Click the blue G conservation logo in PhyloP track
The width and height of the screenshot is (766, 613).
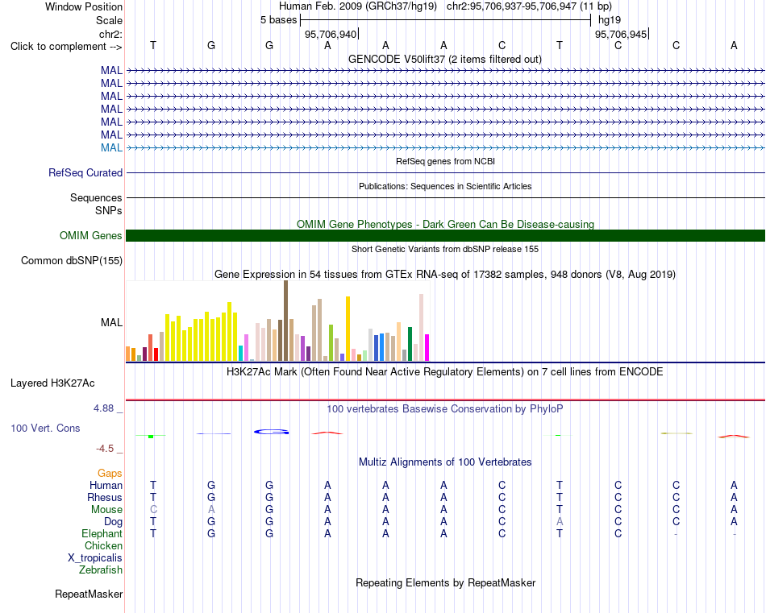coord(272,432)
